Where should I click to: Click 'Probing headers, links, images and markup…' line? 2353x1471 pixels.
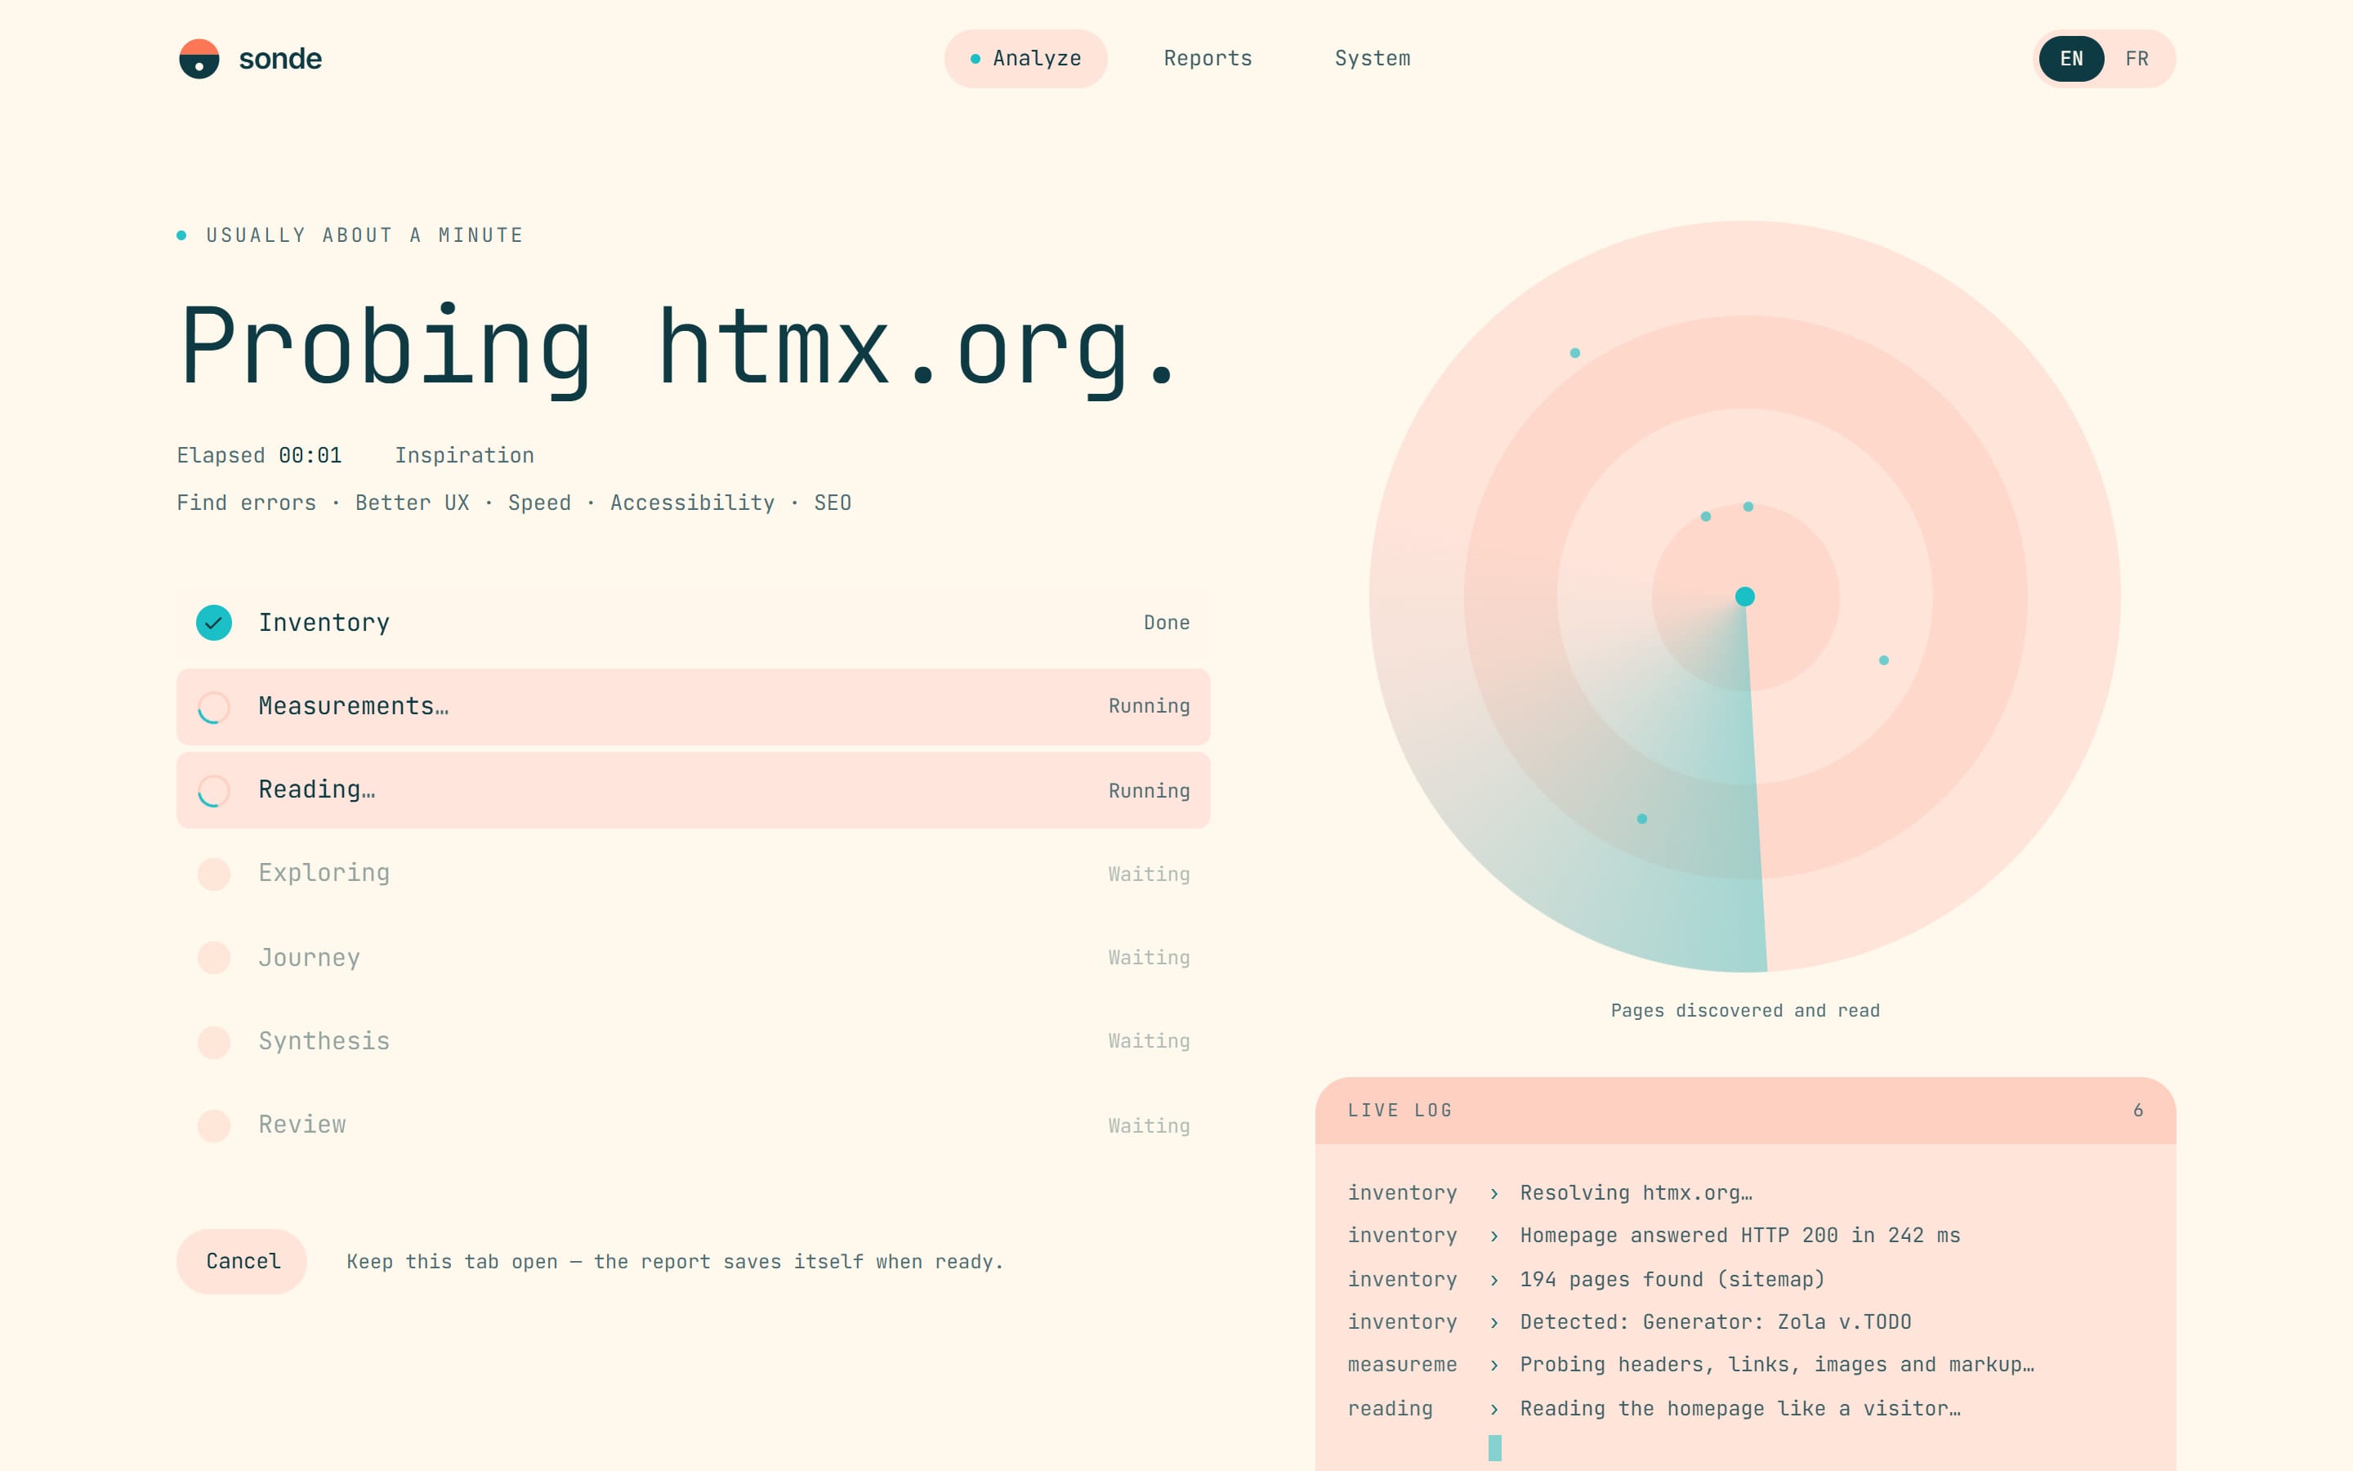pos(1776,1365)
